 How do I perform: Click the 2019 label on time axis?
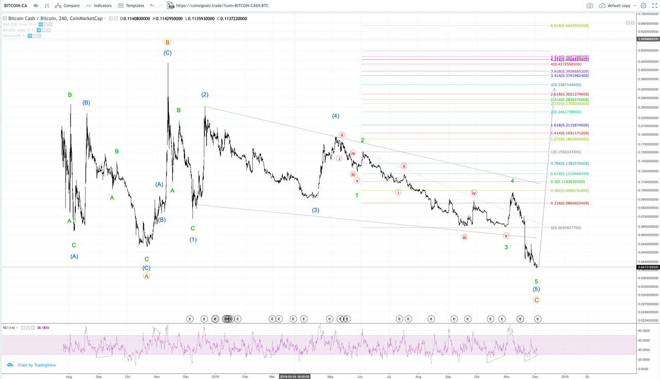(564, 376)
